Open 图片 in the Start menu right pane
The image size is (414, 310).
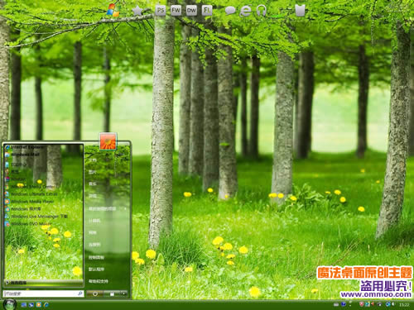click(x=93, y=172)
